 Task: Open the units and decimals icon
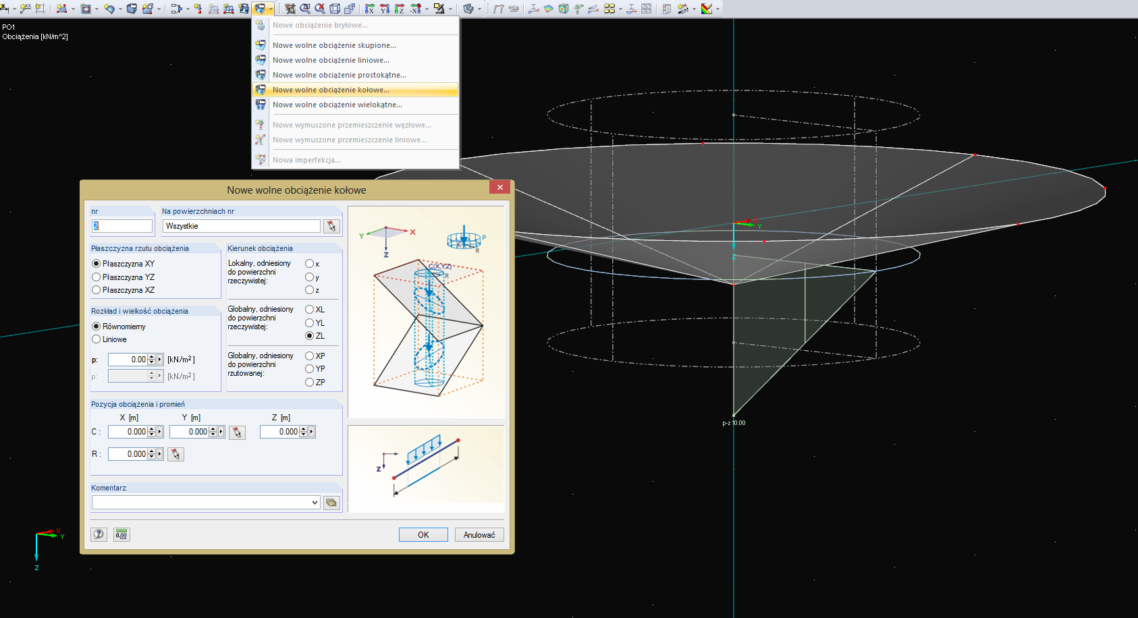(121, 534)
